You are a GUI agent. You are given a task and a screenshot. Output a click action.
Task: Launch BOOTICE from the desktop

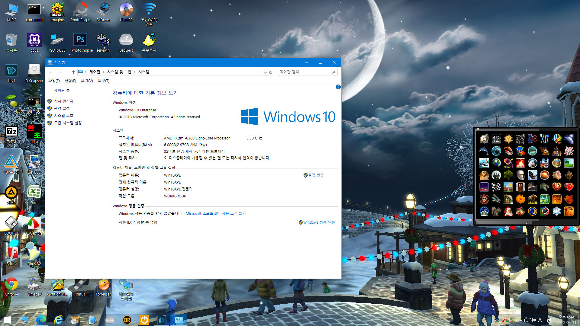[x=11, y=225]
